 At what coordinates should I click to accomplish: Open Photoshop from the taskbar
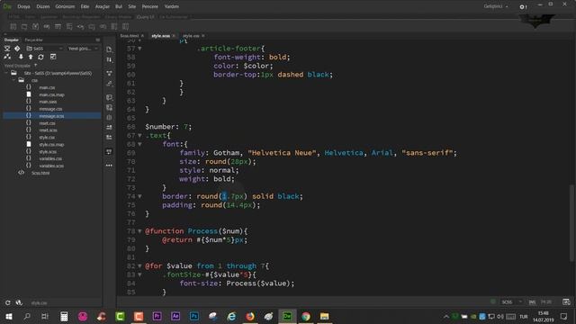(194, 316)
